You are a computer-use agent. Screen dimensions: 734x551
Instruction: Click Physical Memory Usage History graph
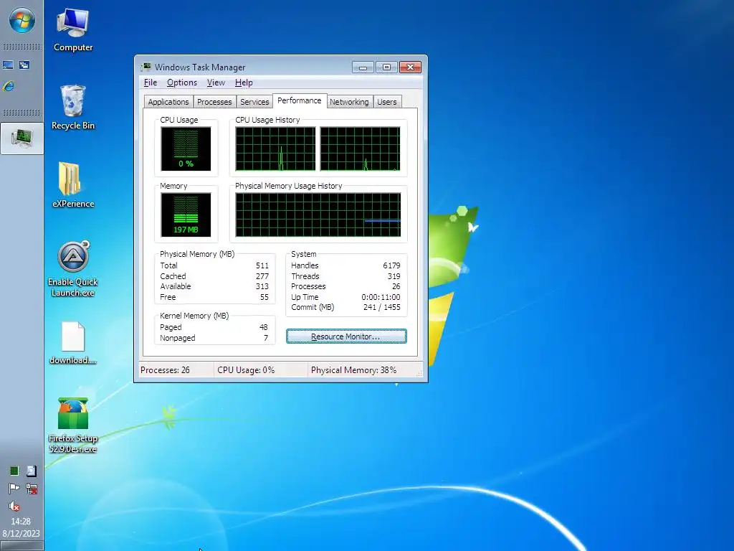[x=318, y=215]
